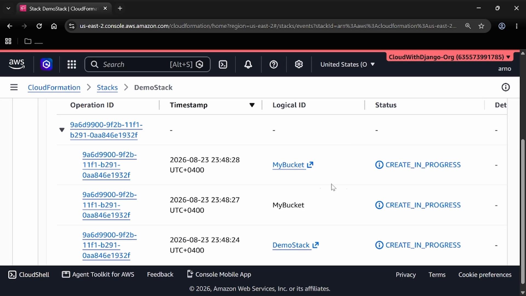Image resolution: width=526 pixels, height=296 pixels.
Task: Open Console Mobile App link
Action: [x=219, y=275]
